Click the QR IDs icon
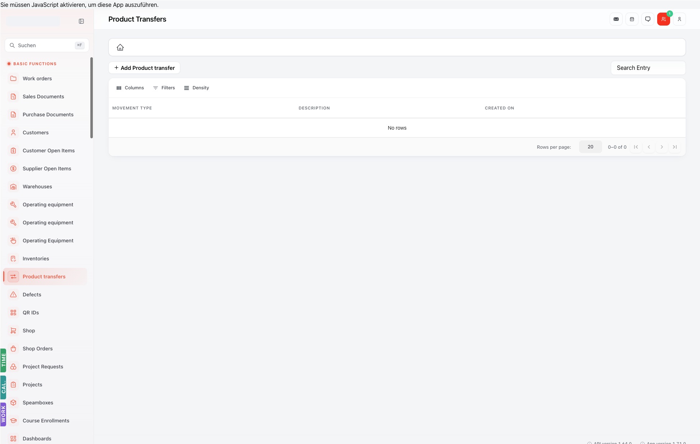Screen dimensions: 700x444 tap(13, 313)
